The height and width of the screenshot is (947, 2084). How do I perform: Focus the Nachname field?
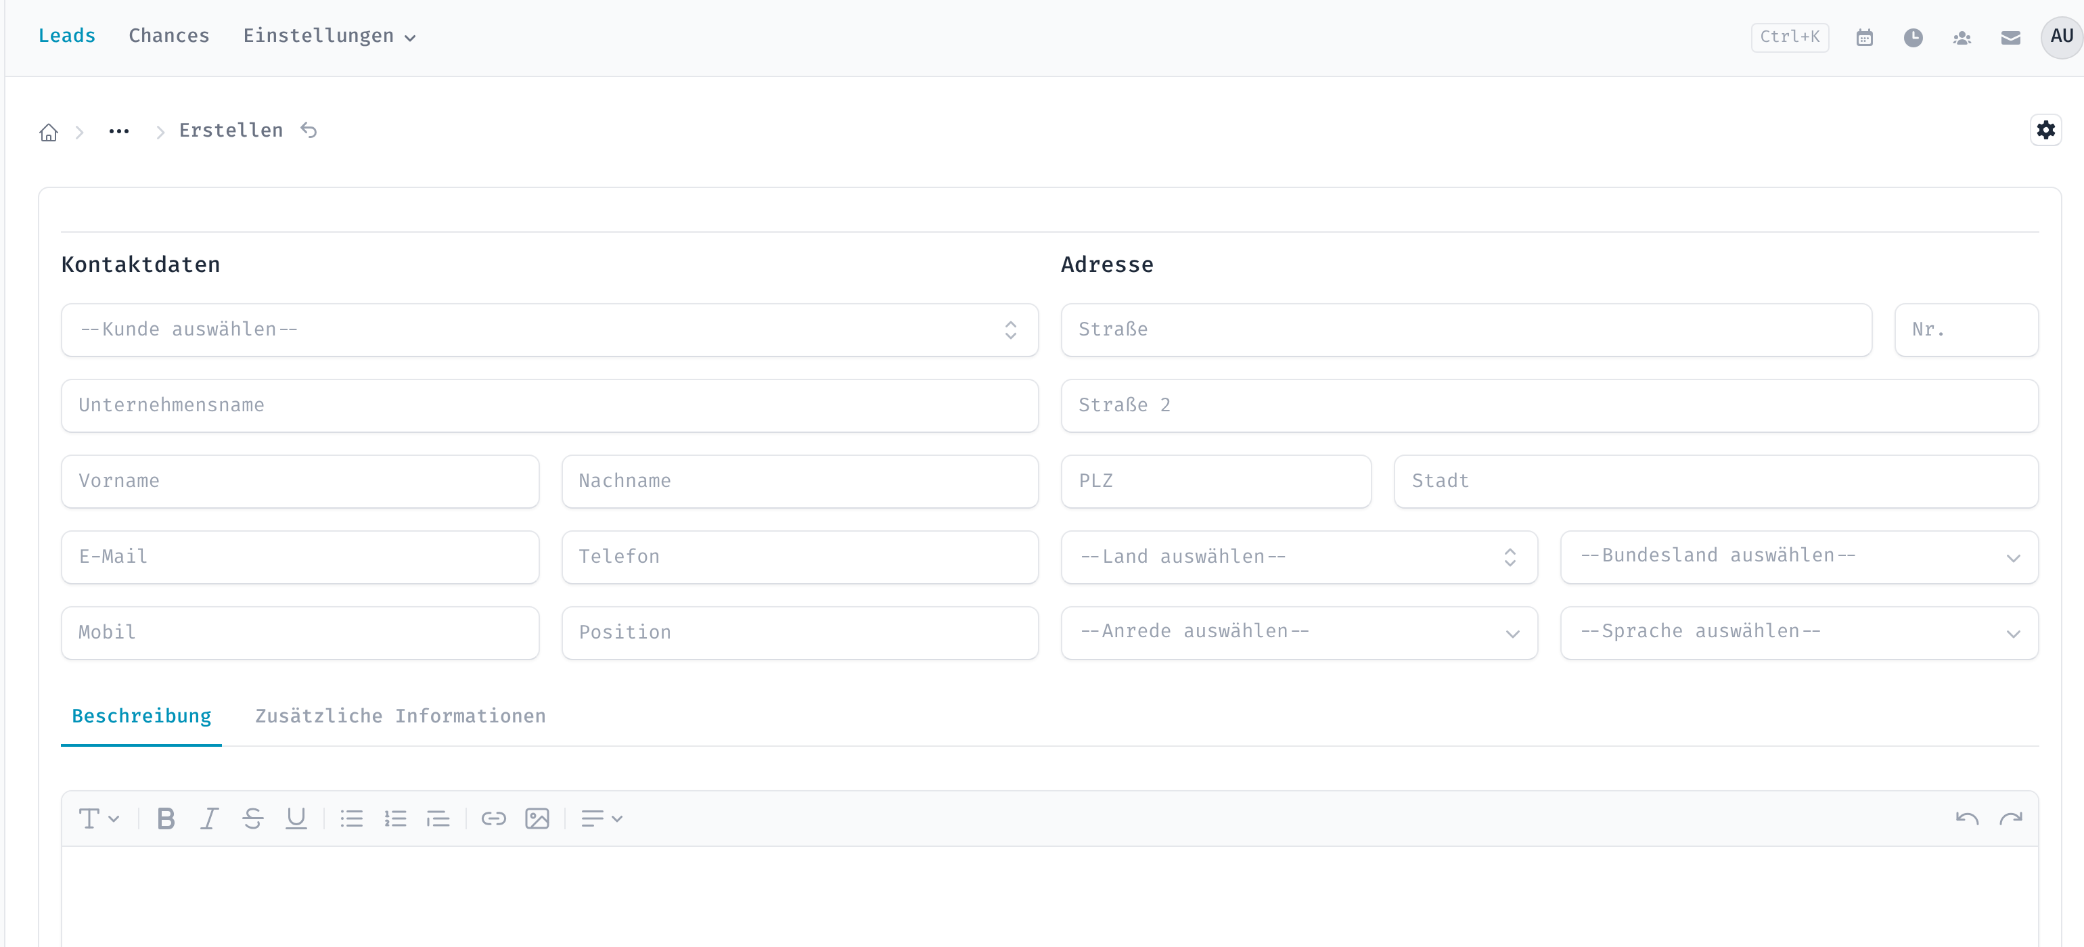coord(799,482)
